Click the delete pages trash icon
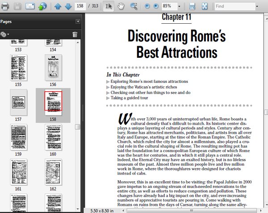Screen dimensions: 268x213 tap(75, 34)
